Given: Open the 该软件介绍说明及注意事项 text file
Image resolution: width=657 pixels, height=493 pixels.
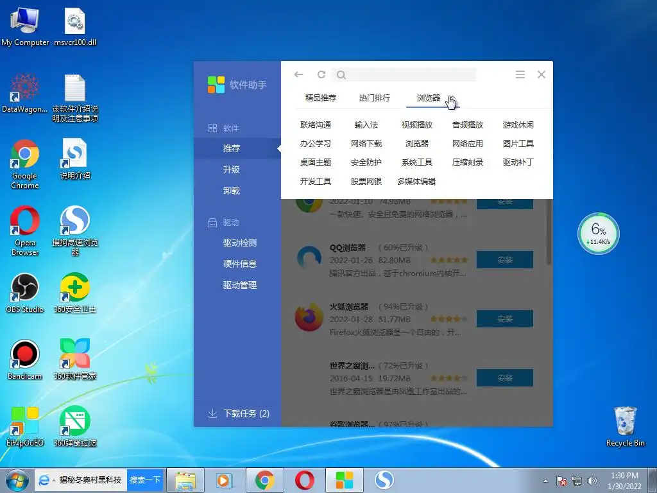Looking at the screenshot, I should pyautogui.click(x=75, y=98).
